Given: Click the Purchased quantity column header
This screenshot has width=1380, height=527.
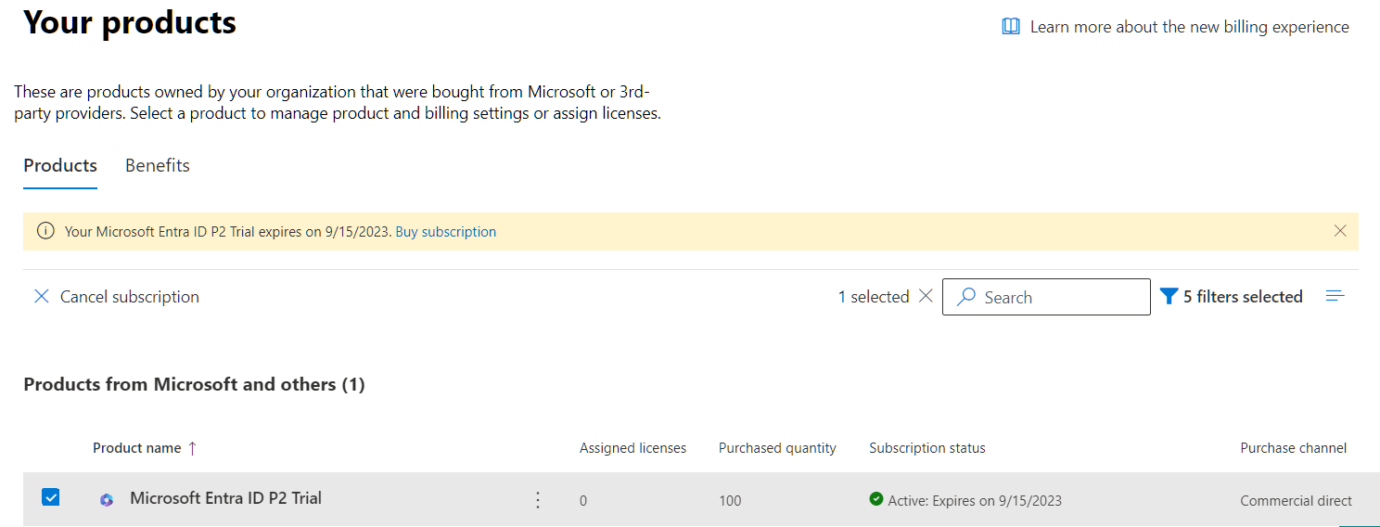Looking at the screenshot, I should (777, 448).
